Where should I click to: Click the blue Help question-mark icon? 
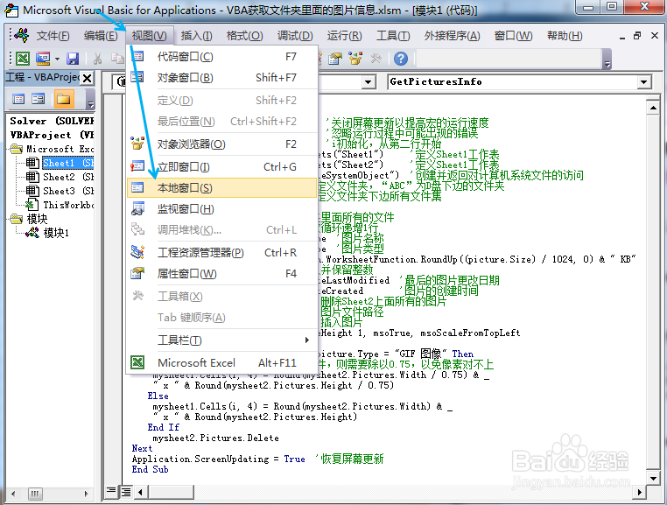click(x=400, y=59)
